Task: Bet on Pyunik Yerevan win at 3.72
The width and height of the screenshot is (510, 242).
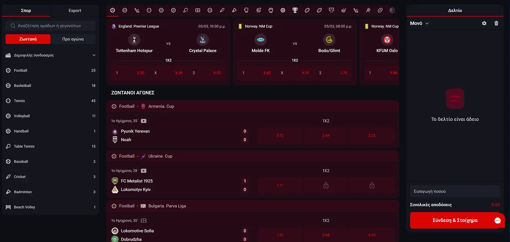Action: [x=280, y=136]
